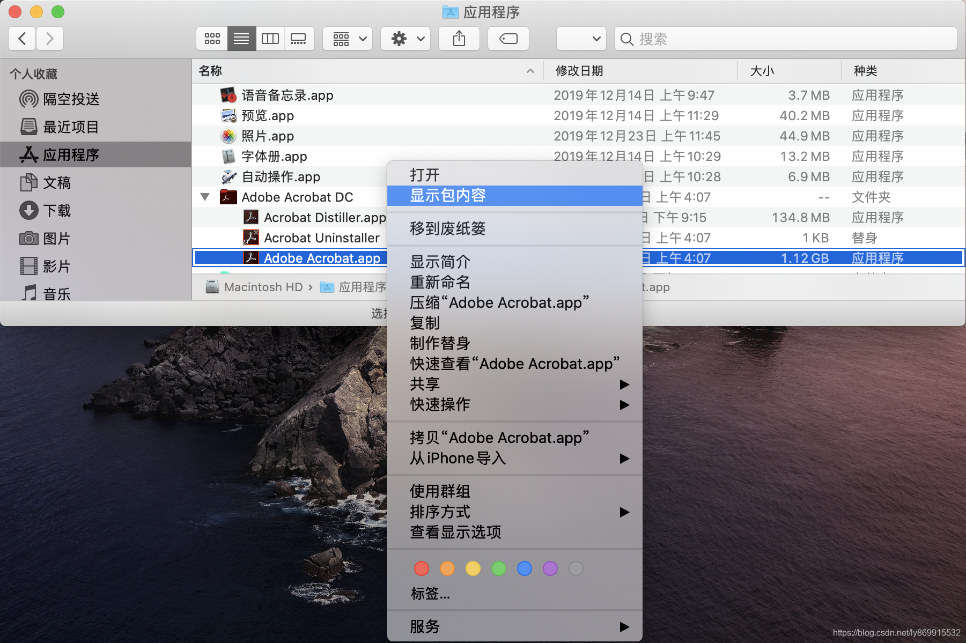The width and height of the screenshot is (966, 643).
Task: Choose 查看显示选项 from context menu
Action: click(515, 532)
